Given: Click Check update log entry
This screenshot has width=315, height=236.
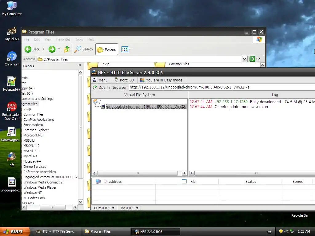Looking at the screenshot, I should pyautogui.click(x=229, y=107).
